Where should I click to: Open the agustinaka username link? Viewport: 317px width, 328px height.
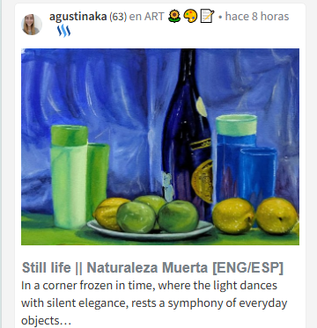pyautogui.click(x=77, y=17)
